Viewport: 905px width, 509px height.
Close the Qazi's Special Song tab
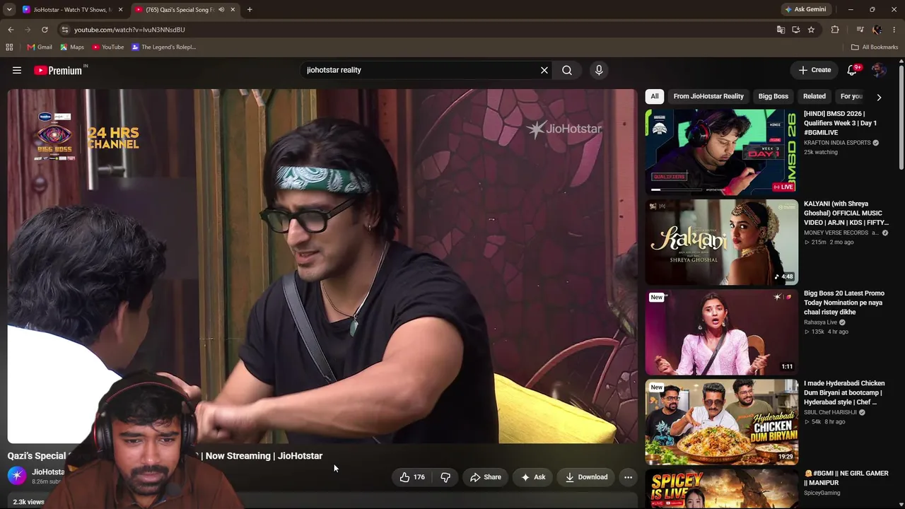pos(233,10)
